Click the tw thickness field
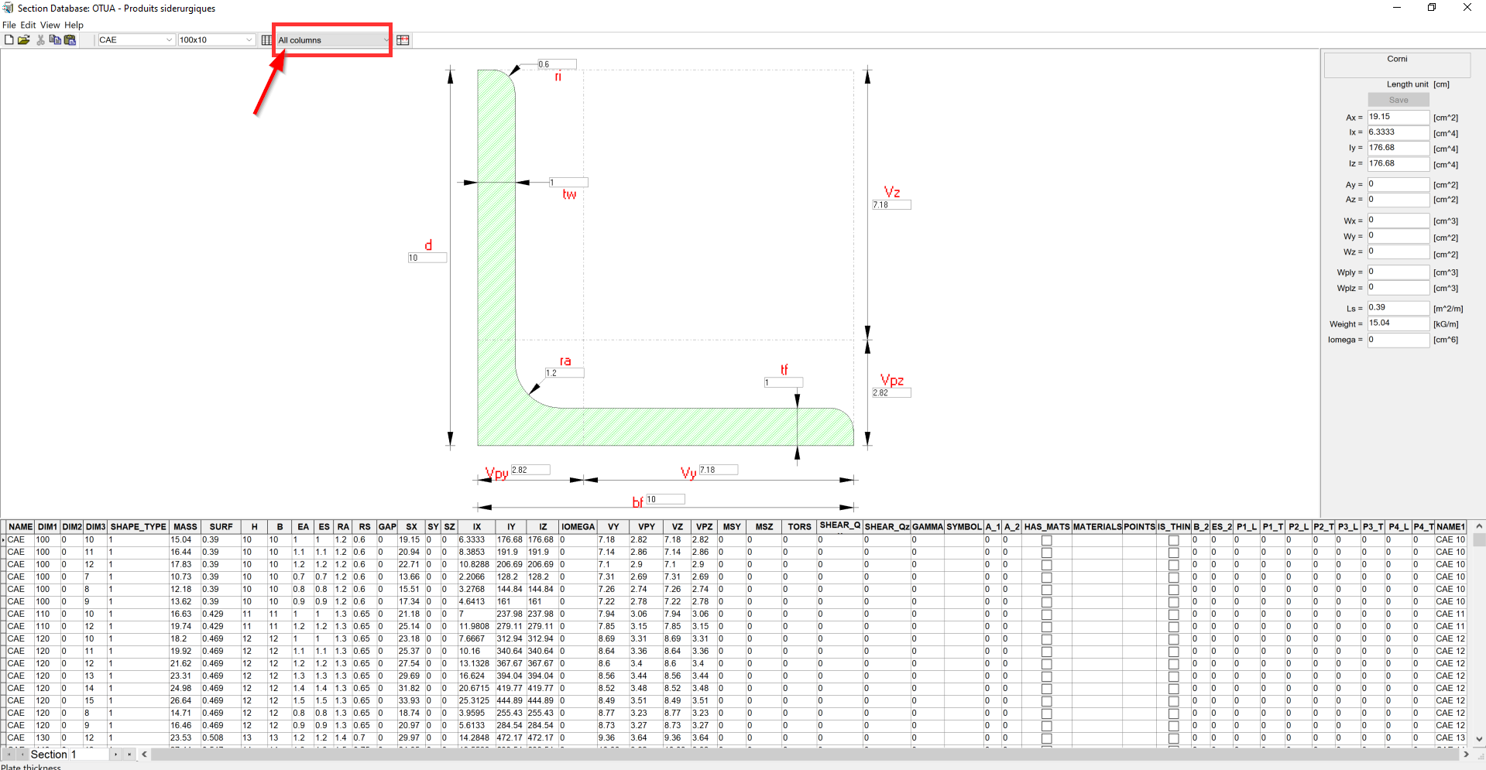The width and height of the screenshot is (1486, 770). click(x=568, y=183)
